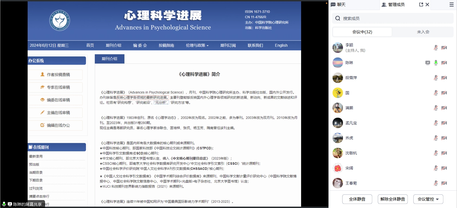Unmute 段雪萍's microphone
Viewport: 457px width, 208px height.
click(x=436, y=78)
